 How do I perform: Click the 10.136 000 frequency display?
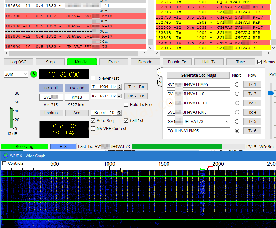[x=64, y=74]
